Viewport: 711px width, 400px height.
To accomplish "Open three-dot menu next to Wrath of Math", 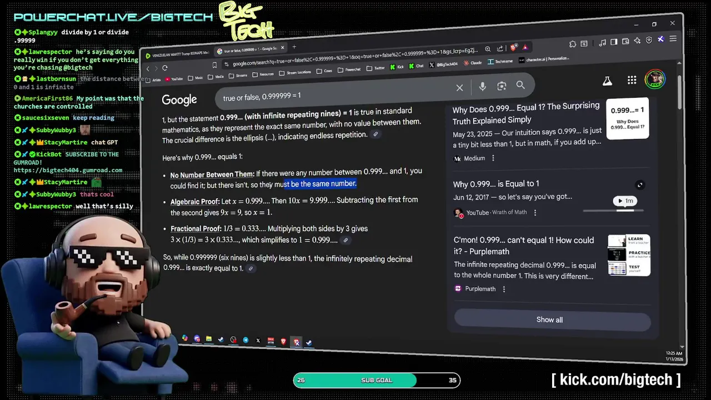I will 535,213.
